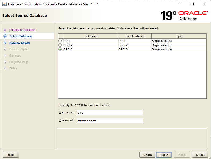The height and width of the screenshot is (159, 211).
Task: Maximize the Database Configuration Assistant window
Action: pyautogui.click(x=192, y=4)
